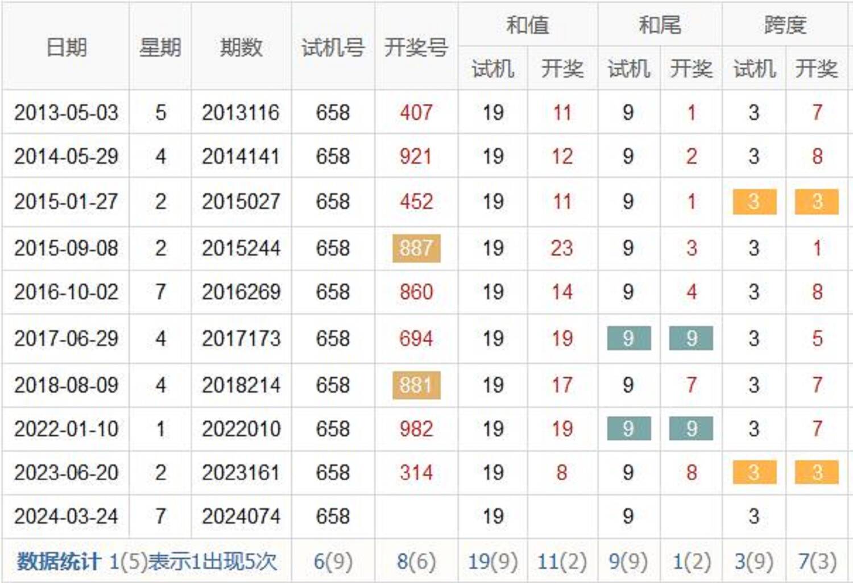Click the highlighted 881 winning number
Viewport: 853px width, 583px height.
coord(416,385)
